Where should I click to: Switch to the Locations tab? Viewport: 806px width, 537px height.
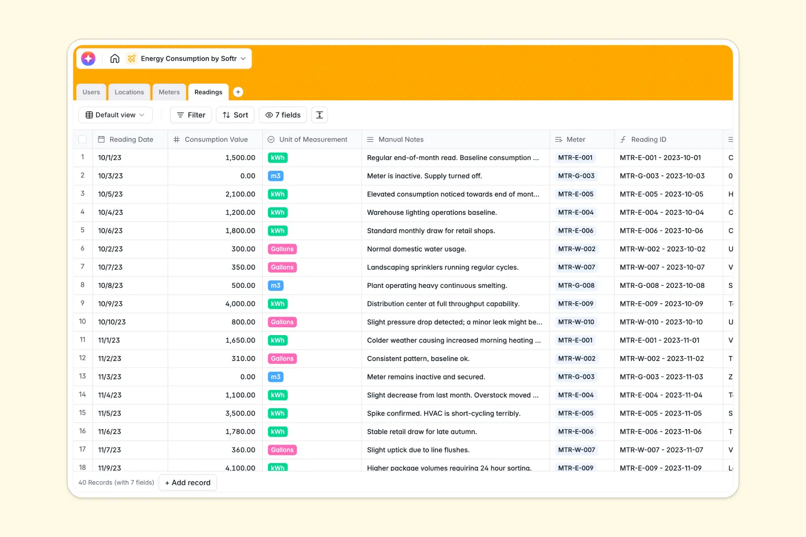[x=129, y=92]
